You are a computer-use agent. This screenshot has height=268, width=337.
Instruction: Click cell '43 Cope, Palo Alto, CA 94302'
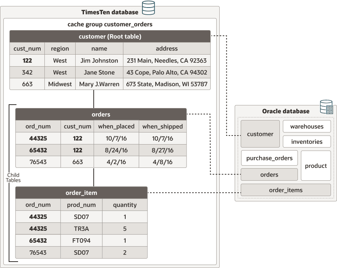point(167,72)
